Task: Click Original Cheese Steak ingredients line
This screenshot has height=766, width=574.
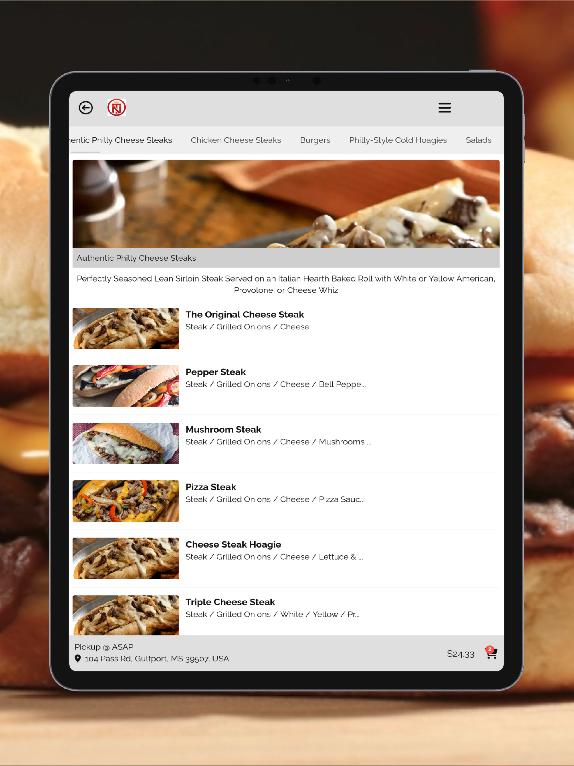Action: (x=247, y=327)
